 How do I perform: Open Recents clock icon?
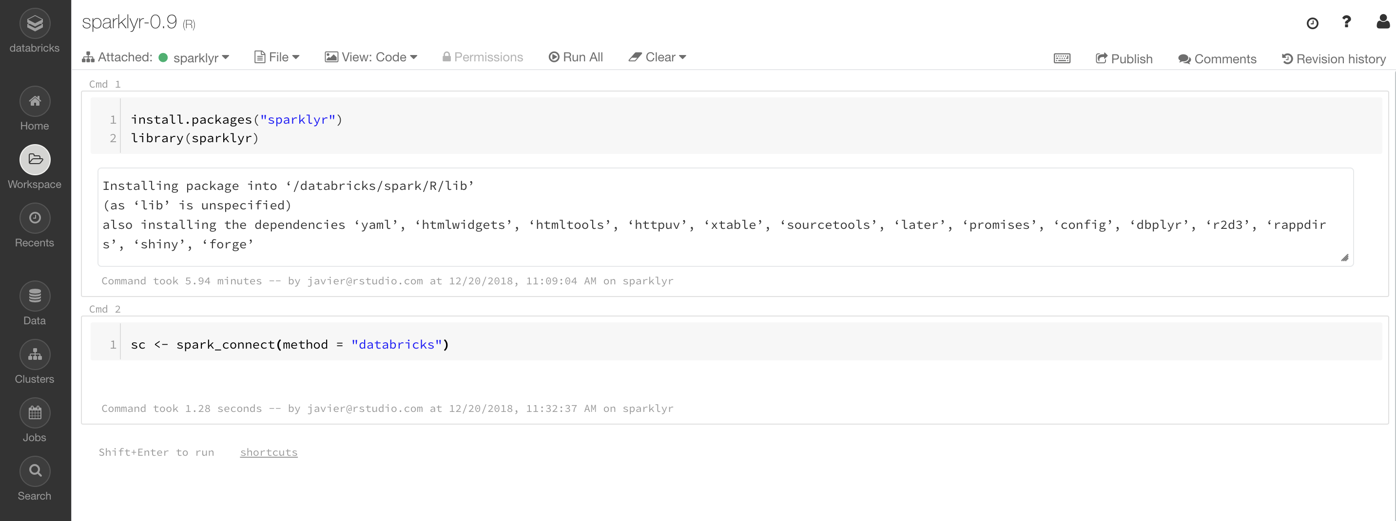(x=35, y=218)
